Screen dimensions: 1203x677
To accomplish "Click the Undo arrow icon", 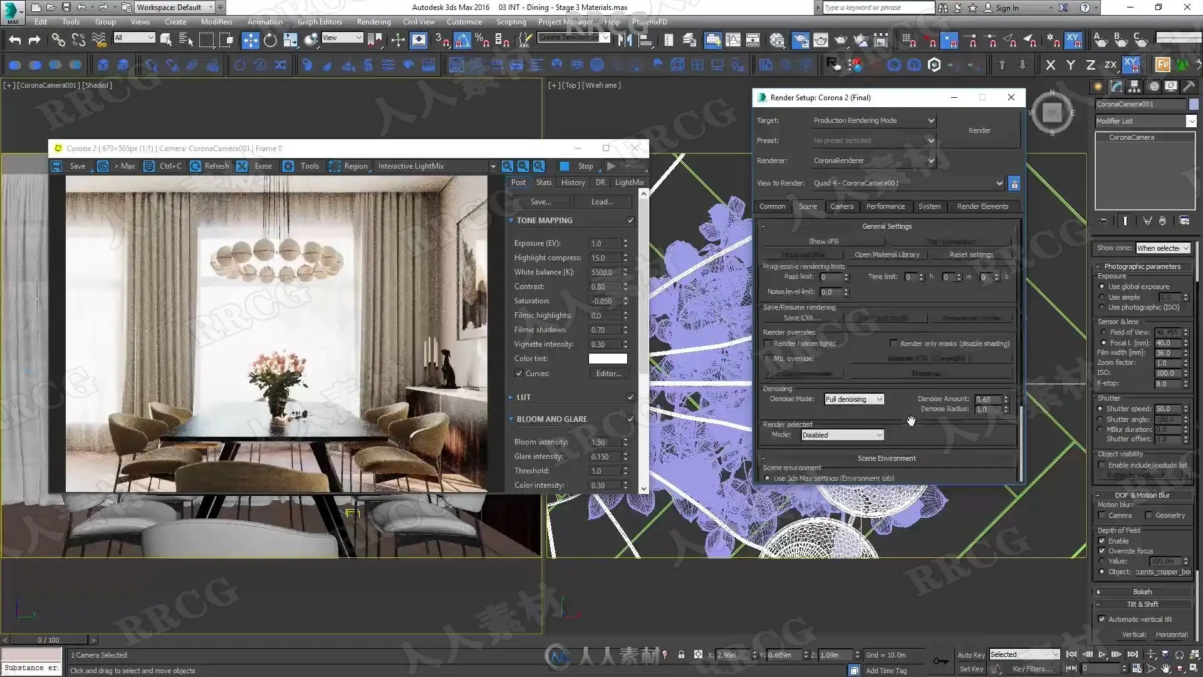I will coord(15,40).
